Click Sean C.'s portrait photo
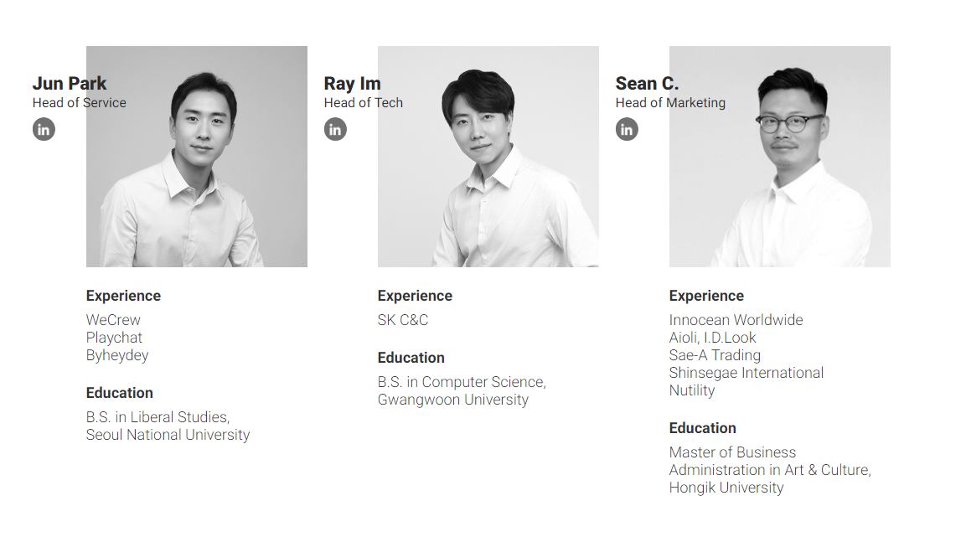 click(779, 157)
